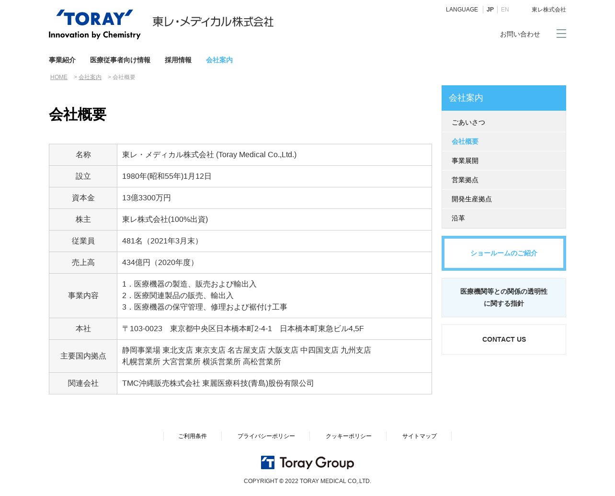
Task: Click the TORAY Innovation by Chemistry logo
Action: (x=95, y=24)
